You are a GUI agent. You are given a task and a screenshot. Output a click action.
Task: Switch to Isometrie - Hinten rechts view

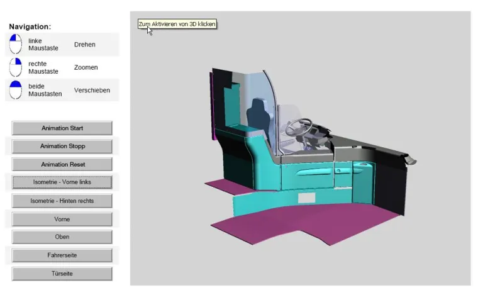coord(62,201)
